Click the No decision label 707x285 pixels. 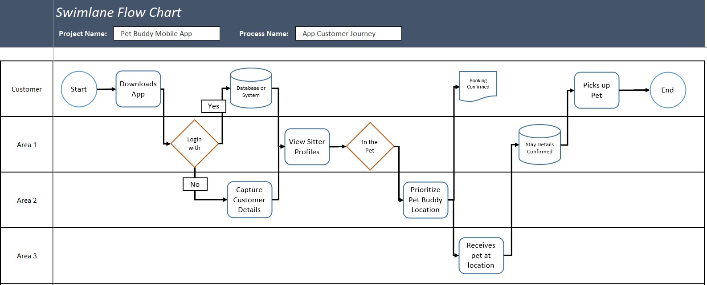195,184
